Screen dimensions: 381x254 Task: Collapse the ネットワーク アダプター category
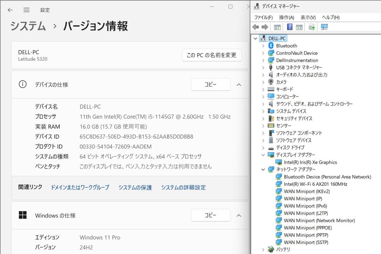click(x=263, y=169)
